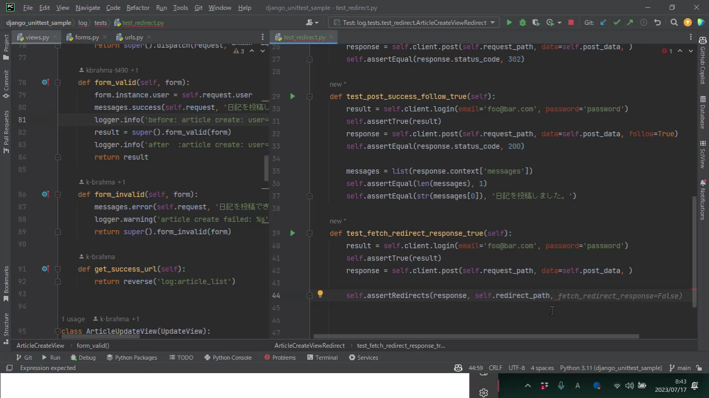This screenshot has height=398, width=709.
Task: Push commits with Git push arrow
Action: click(630, 22)
